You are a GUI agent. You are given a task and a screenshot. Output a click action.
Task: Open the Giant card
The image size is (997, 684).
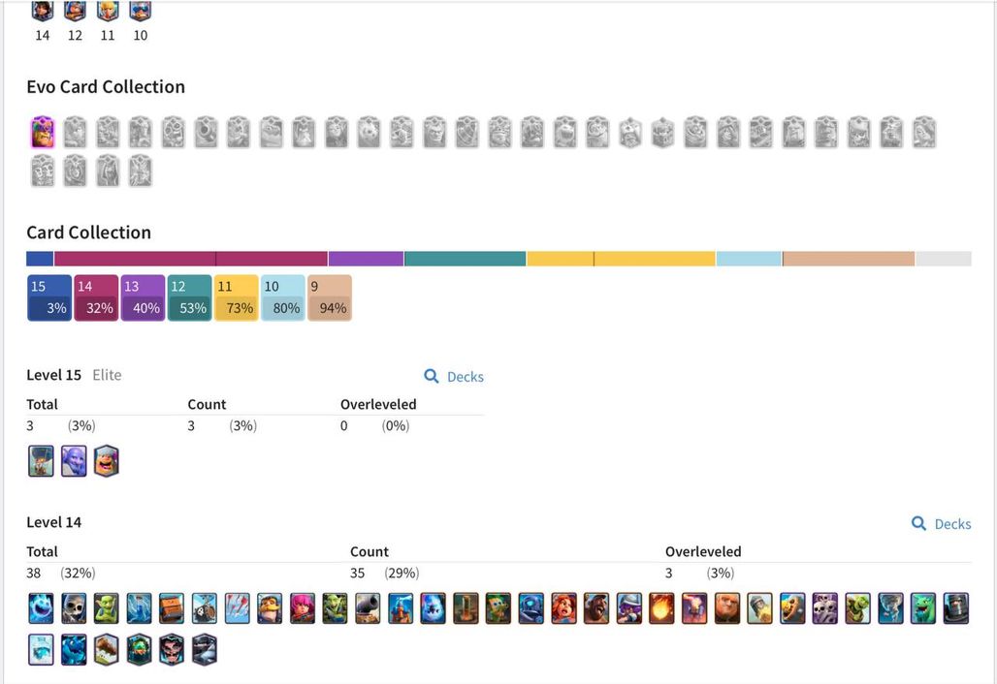click(x=726, y=607)
